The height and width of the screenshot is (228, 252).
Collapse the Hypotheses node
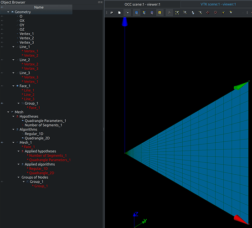point(13,116)
